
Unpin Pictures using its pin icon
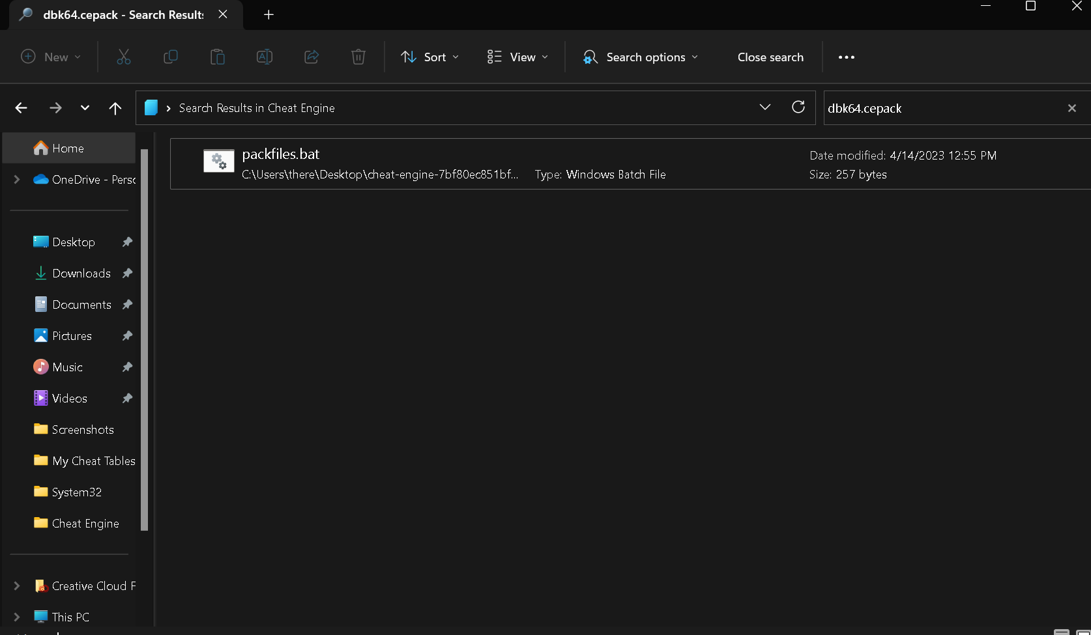pos(127,336)
